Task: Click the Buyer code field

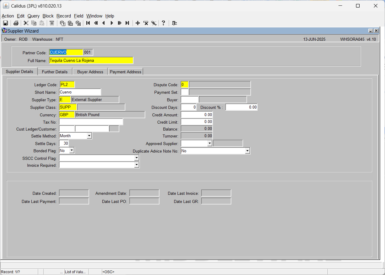Action: click(x=190, y=100)
